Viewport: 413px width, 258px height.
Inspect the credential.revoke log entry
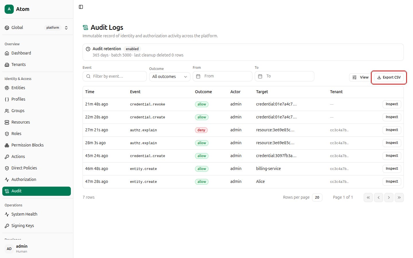[392, 104]
